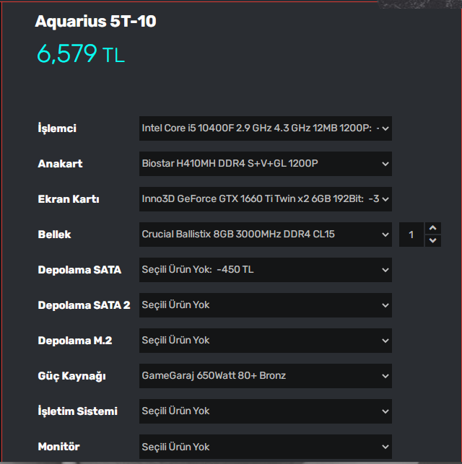462x464 pixels.
Task: Open the Ekran Kartı graphics card dropdown
Action: (265, 199)
